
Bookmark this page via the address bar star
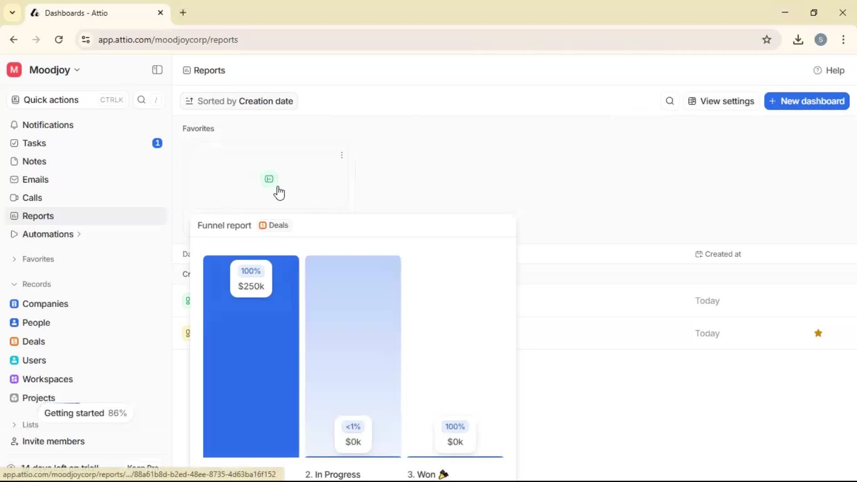767,39
